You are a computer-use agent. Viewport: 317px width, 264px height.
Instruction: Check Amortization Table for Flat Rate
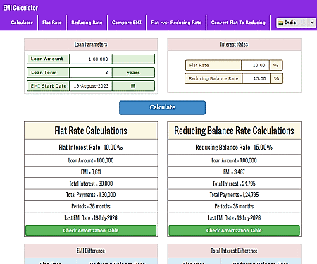point(91,230)
